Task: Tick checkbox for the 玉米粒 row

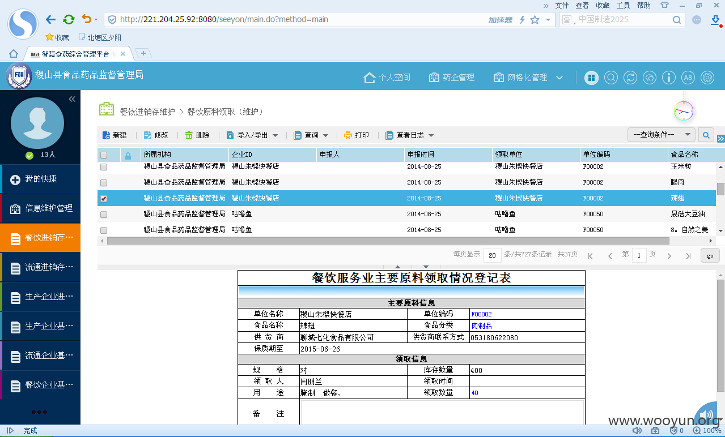Action: (x=104, y=167)
